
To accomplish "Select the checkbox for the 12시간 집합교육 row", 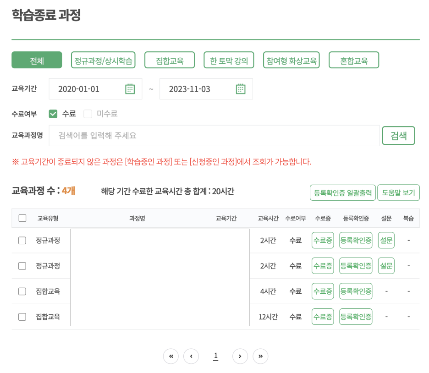I will pos(22,317).
